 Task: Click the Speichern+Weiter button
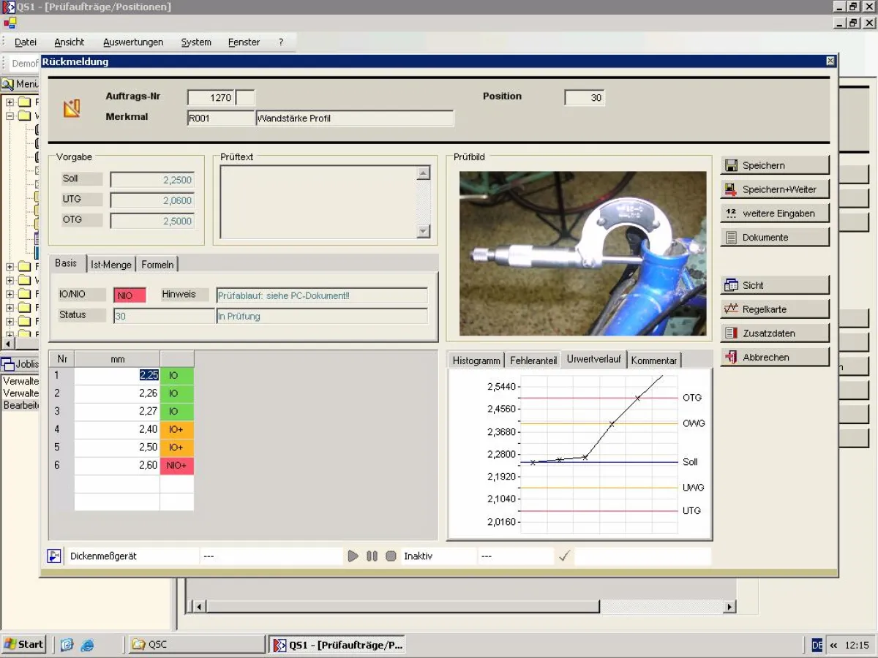(775, 189)
